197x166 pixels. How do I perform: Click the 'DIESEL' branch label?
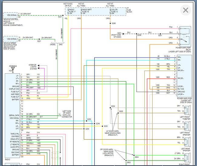(x=53, y=44)
